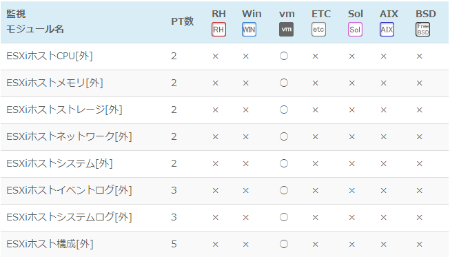Click the purple AIX platform icon
The height and width of the screenshot is (257, 450).
(x=387, y=29)
